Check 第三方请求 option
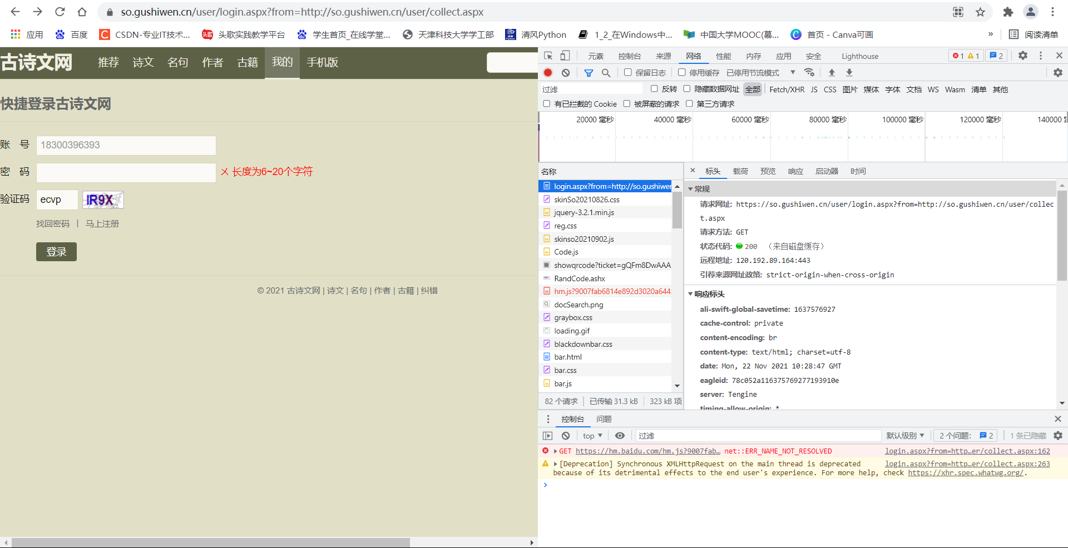Image resolution: width=1068 pixels, height=548 pixels. 689,103
